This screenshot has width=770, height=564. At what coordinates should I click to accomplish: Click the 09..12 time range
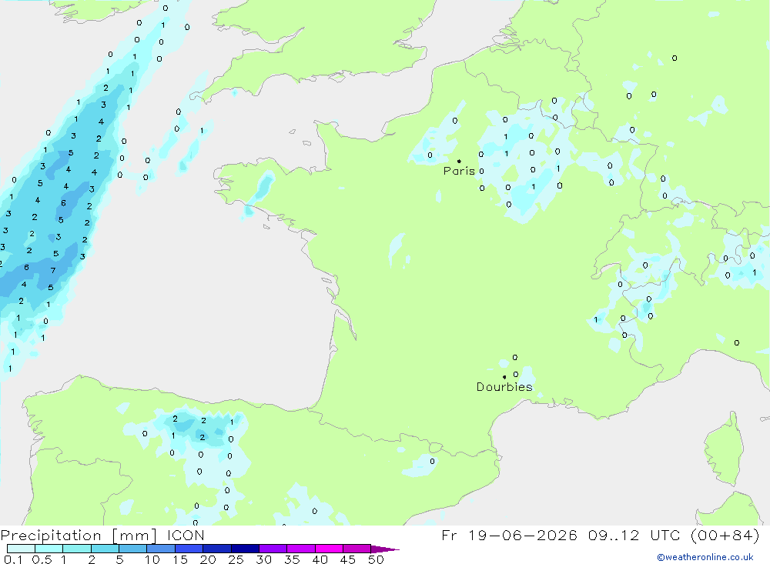tap(614, 536)
